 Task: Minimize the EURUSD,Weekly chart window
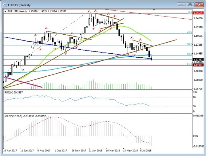(x=181, y=5)
